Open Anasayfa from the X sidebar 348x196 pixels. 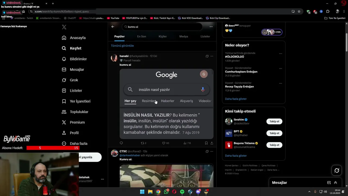click(74, 38)
